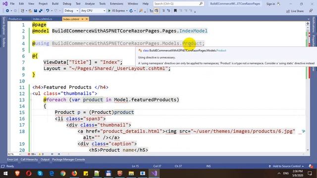Open the Tools menu
The width and height of the screenshot is (317, 178).
[103, 3]
